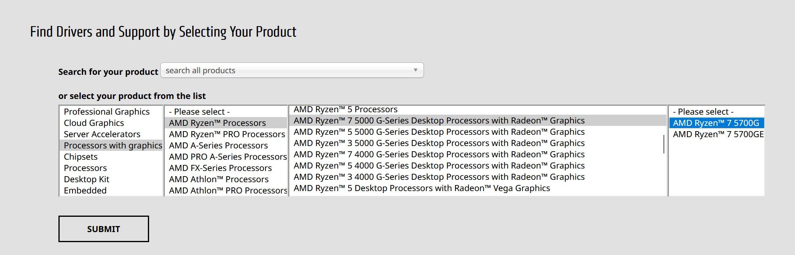
Task: Select Professional Graphics category
Action: coord(107,112)
